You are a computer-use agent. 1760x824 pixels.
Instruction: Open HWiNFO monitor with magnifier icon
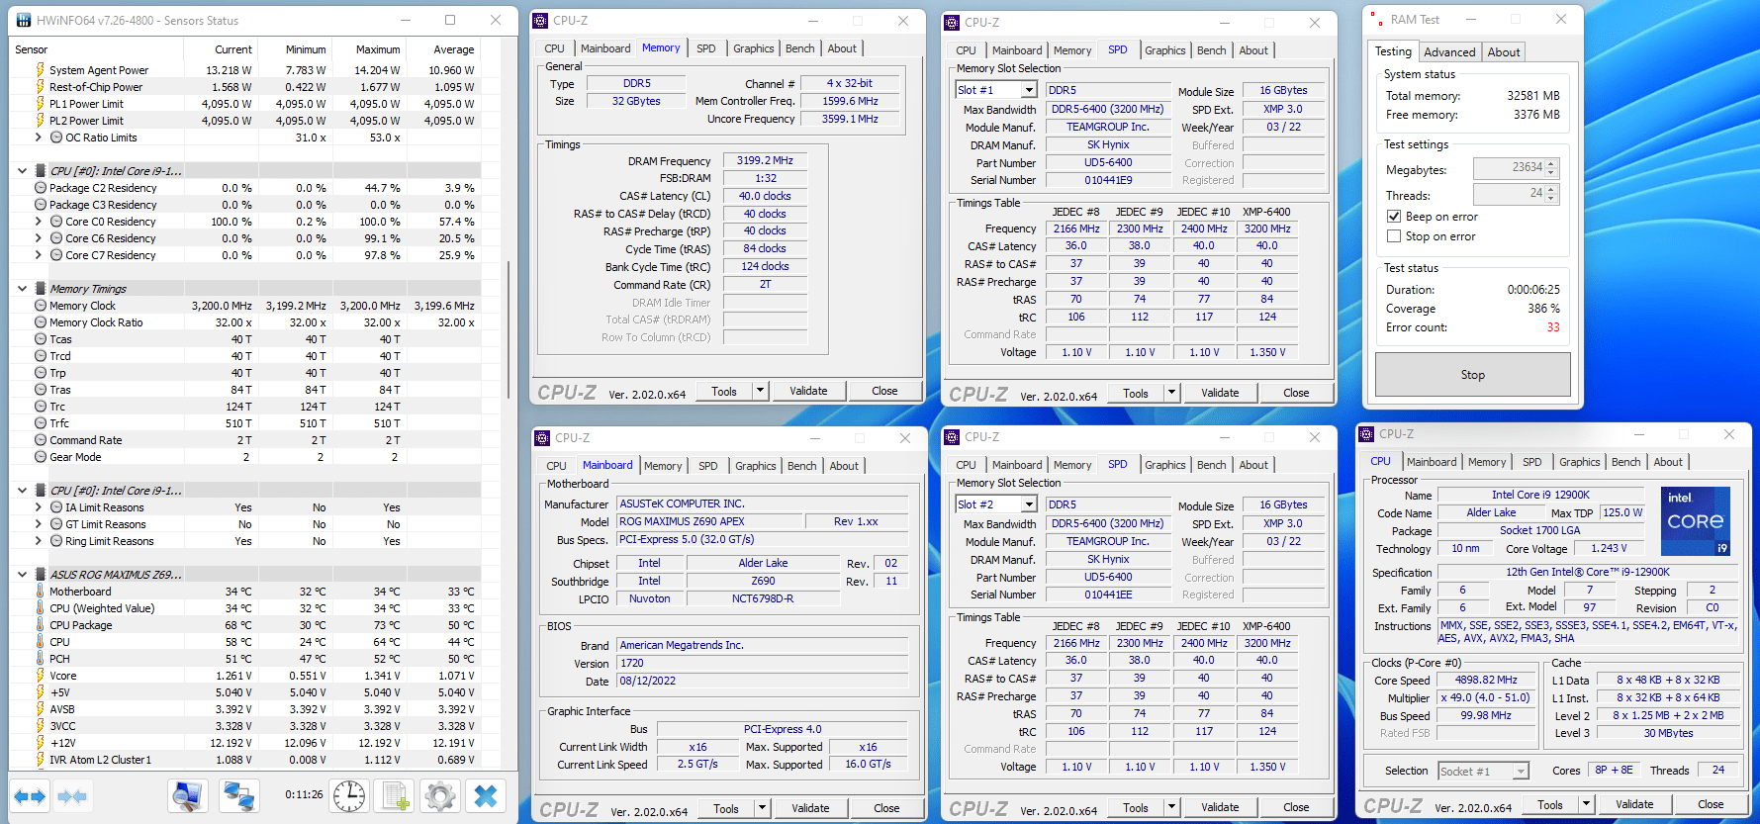coord(187,796)
